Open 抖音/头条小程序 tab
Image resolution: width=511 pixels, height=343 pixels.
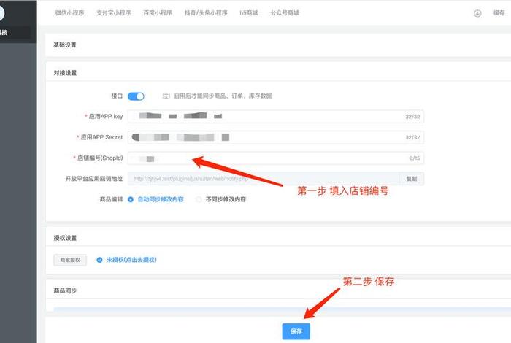[206, 13]
